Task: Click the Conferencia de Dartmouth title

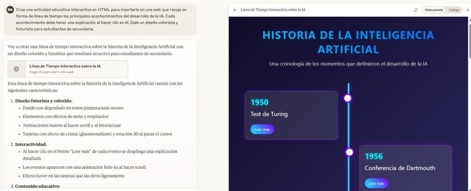Action: (400, 168)
